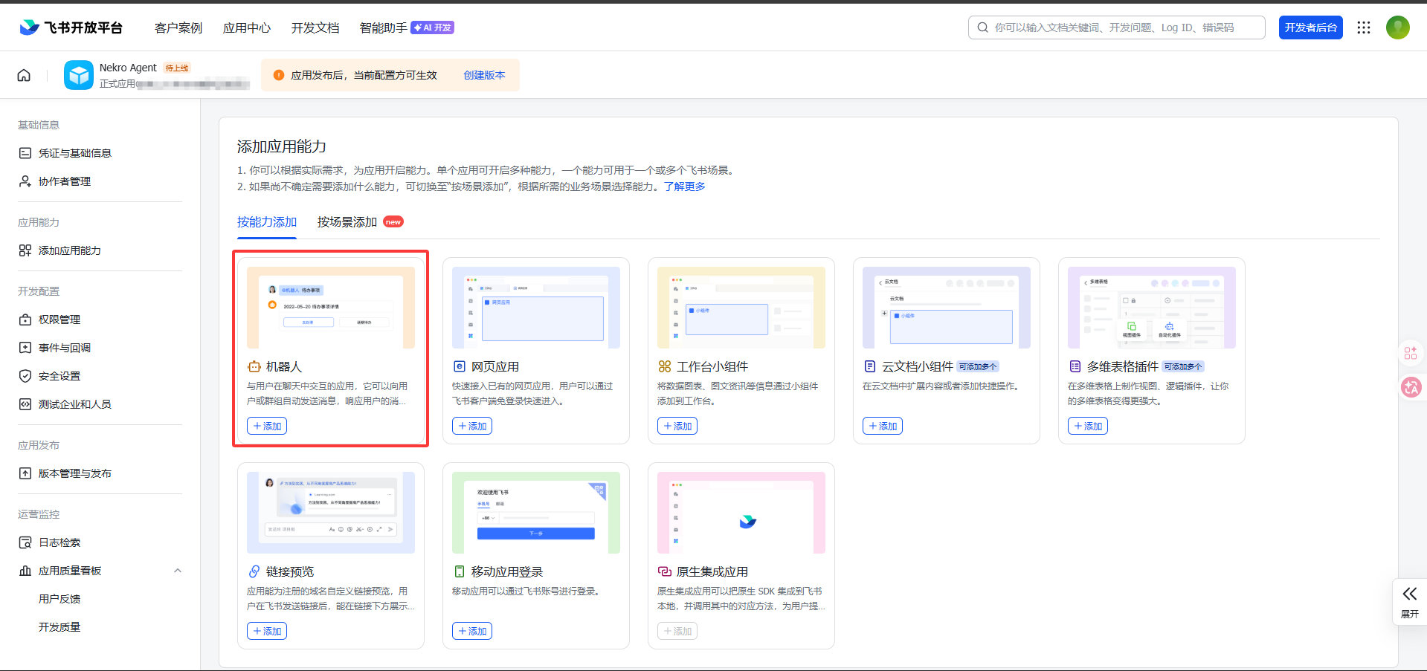Viewport: 1427px width, 671px height.
Task: Open the apps grid launcher icon
Action: (x=1363, y=27)
